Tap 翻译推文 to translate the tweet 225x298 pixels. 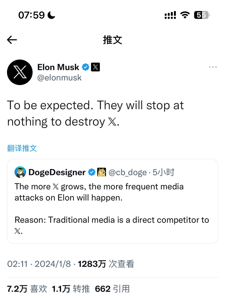pyautogui.click(x=22, y=148)
